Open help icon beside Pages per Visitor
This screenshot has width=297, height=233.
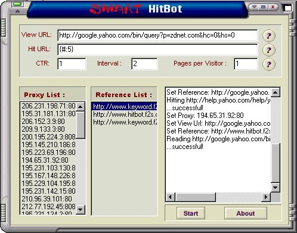[269, 64]
